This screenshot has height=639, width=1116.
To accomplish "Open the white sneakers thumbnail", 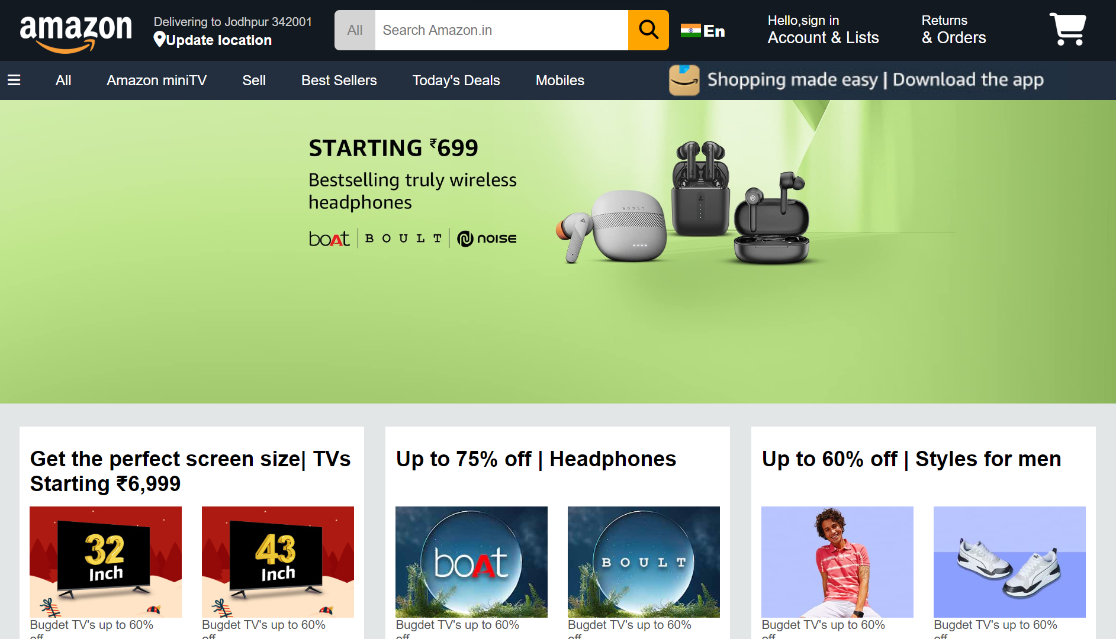I will pos(1009,562).
